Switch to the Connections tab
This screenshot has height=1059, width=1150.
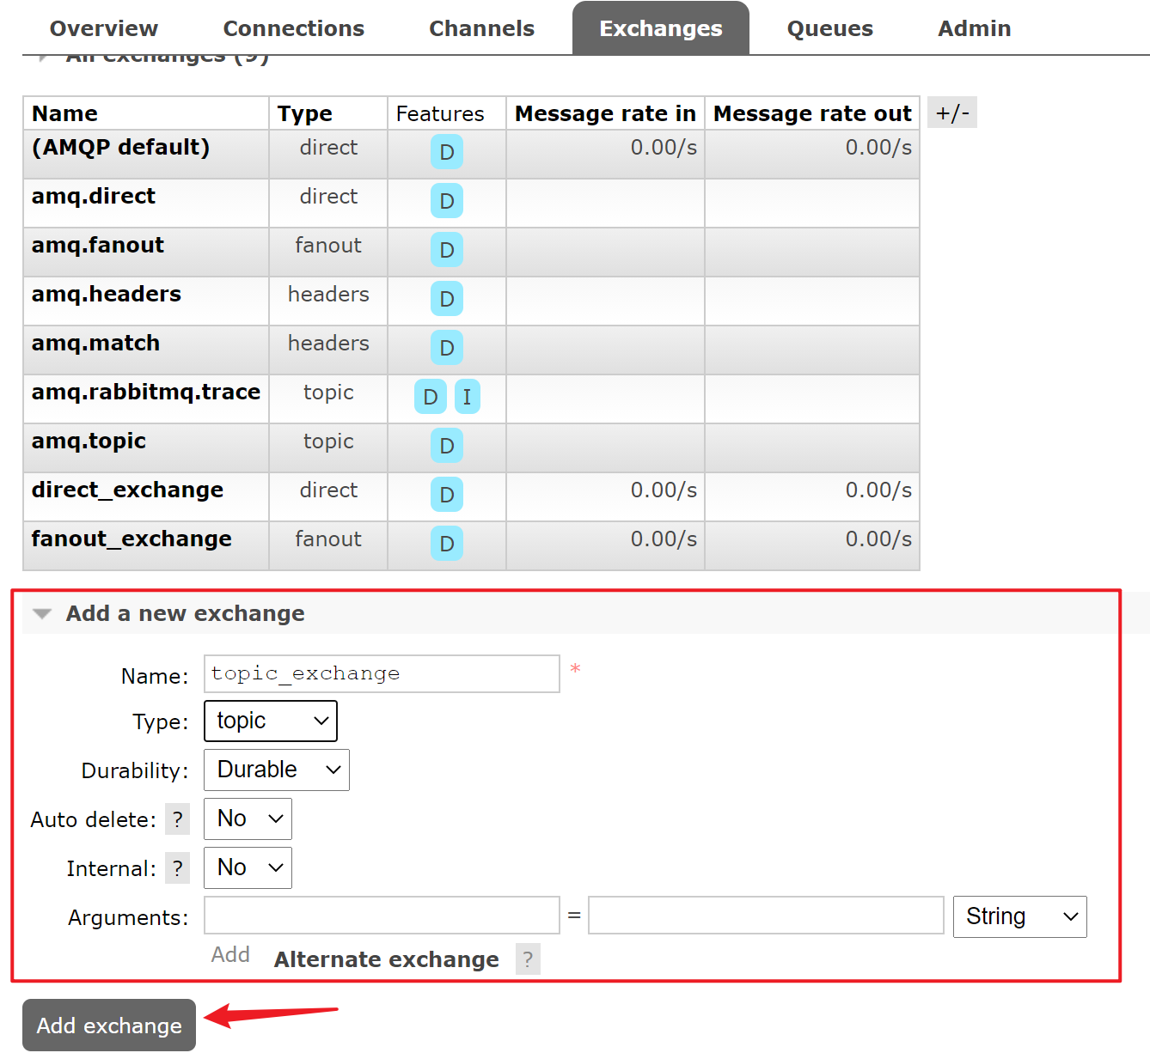tap(293, 28)
